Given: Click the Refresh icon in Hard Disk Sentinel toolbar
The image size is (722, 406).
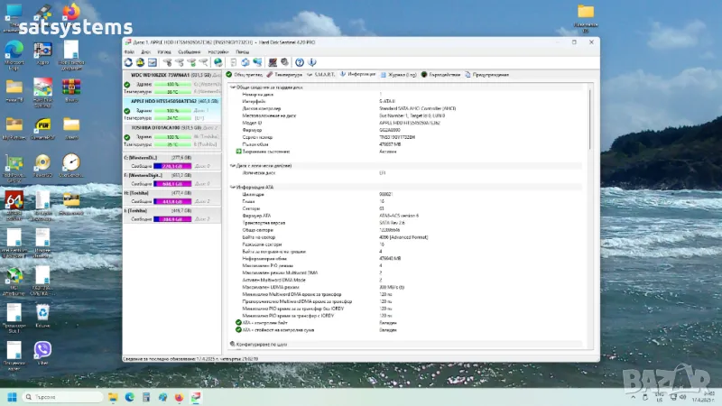Looking at the screenshot, I should click(128, 62).
